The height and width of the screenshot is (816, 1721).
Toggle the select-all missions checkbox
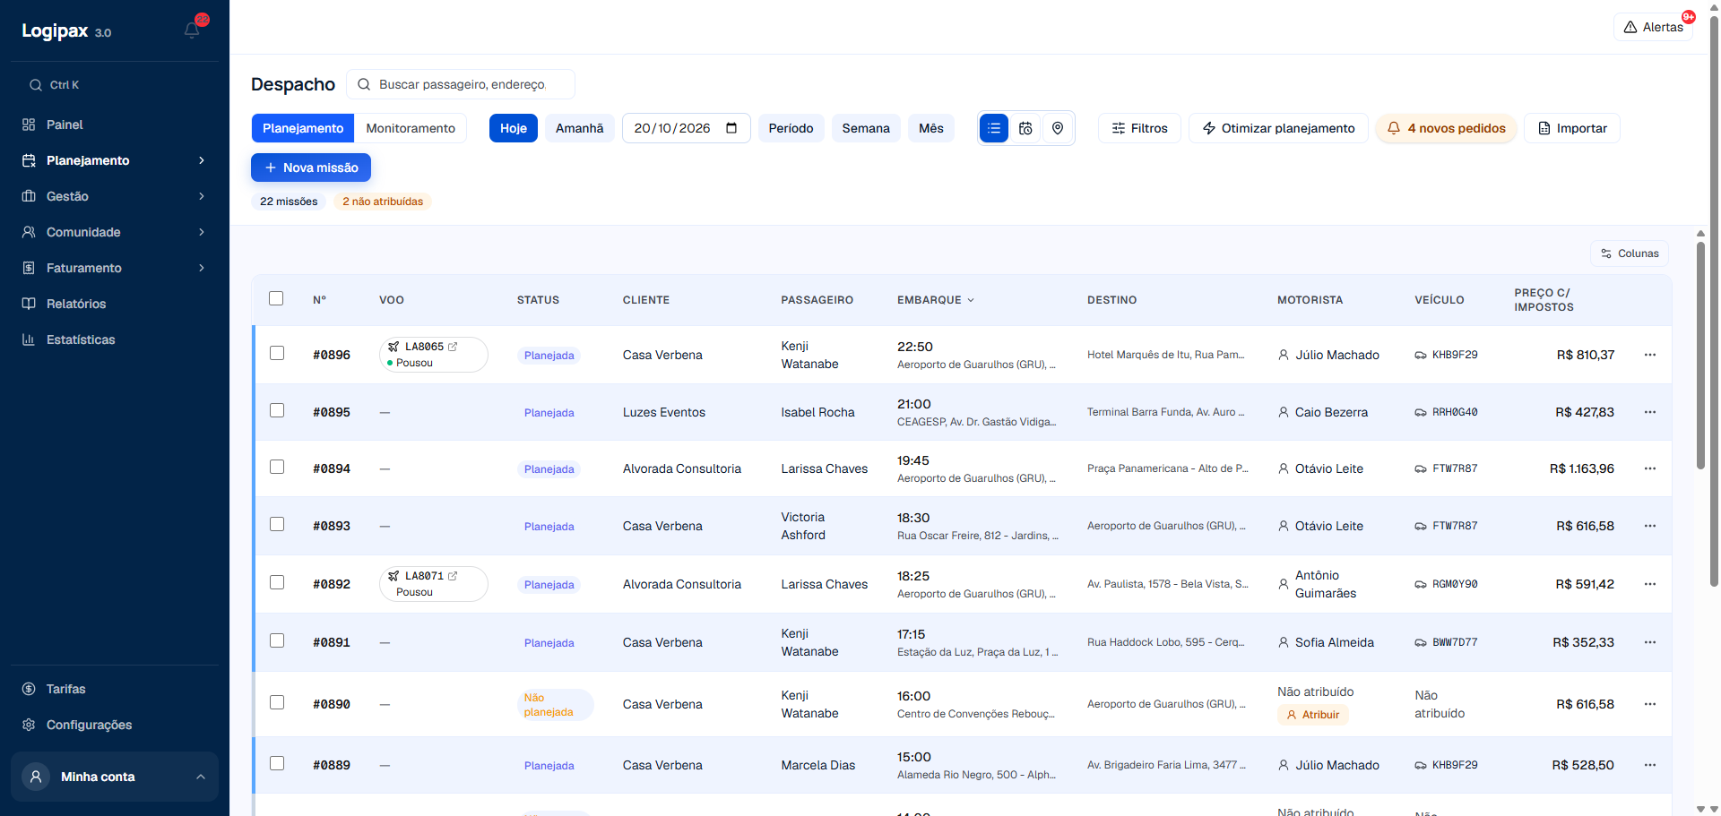pos(276,298)
